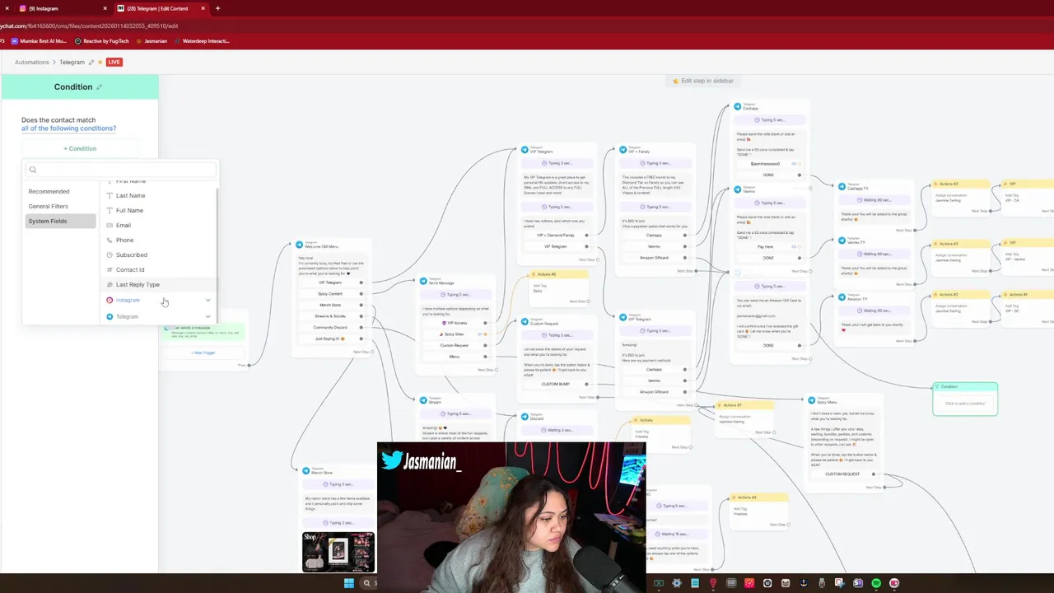Click the search magnifier icon in the field picker
This screenshot has width=1054, height=593.
(33, 170)
